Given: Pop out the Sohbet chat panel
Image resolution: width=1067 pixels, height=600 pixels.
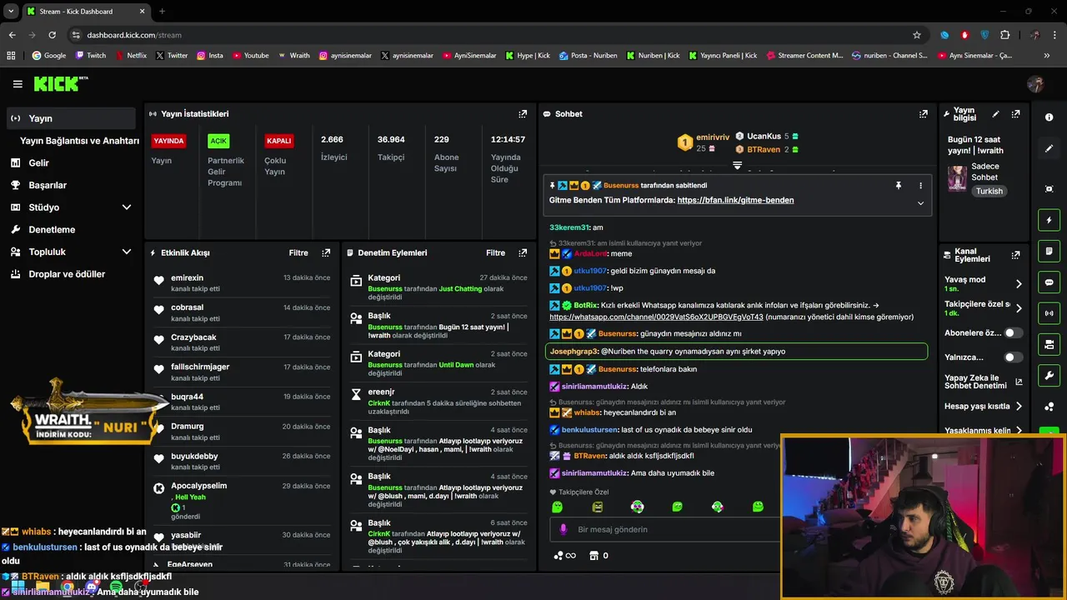Looking at the screenshot, I should pyautogui.click(x=924, y=114).
